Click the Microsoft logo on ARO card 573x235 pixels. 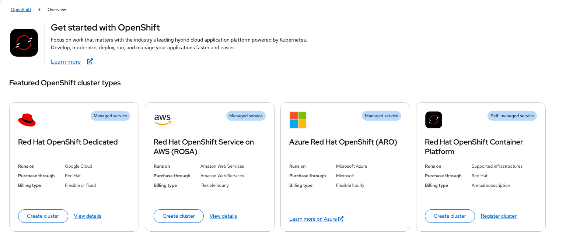298,120
